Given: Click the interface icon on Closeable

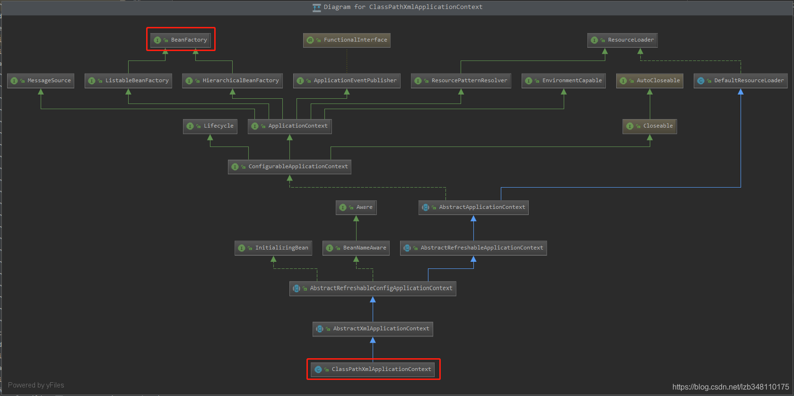Looking at the screenshot, I should 630,126.
